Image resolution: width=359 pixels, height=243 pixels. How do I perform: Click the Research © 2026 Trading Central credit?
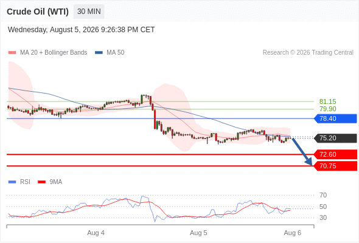[308, 53]
